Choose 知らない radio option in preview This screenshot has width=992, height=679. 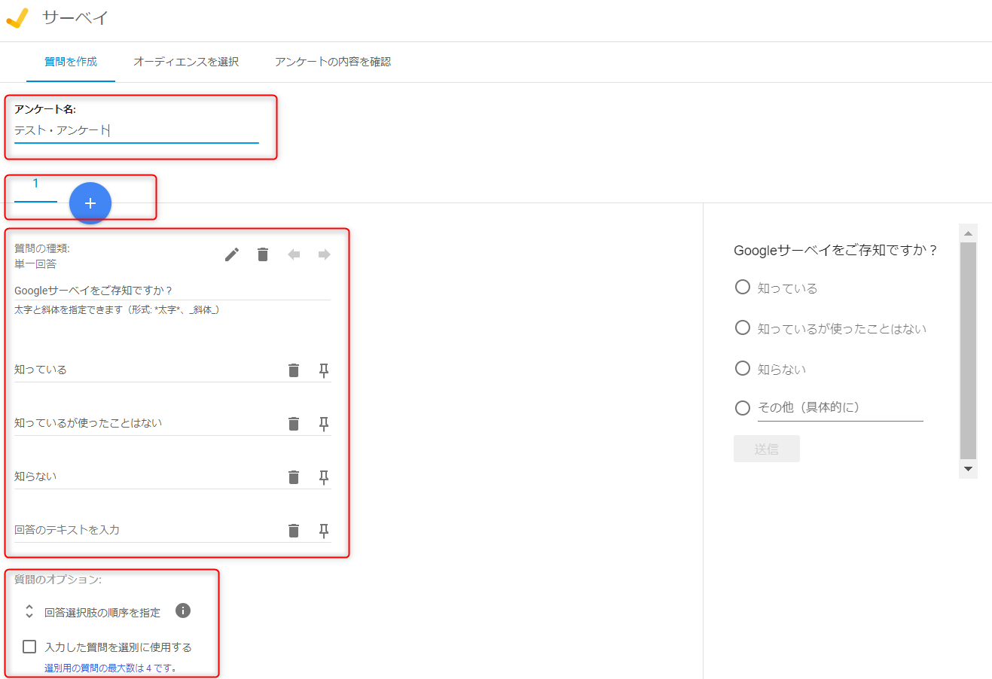pyautogui.click(x=743, y=368)
